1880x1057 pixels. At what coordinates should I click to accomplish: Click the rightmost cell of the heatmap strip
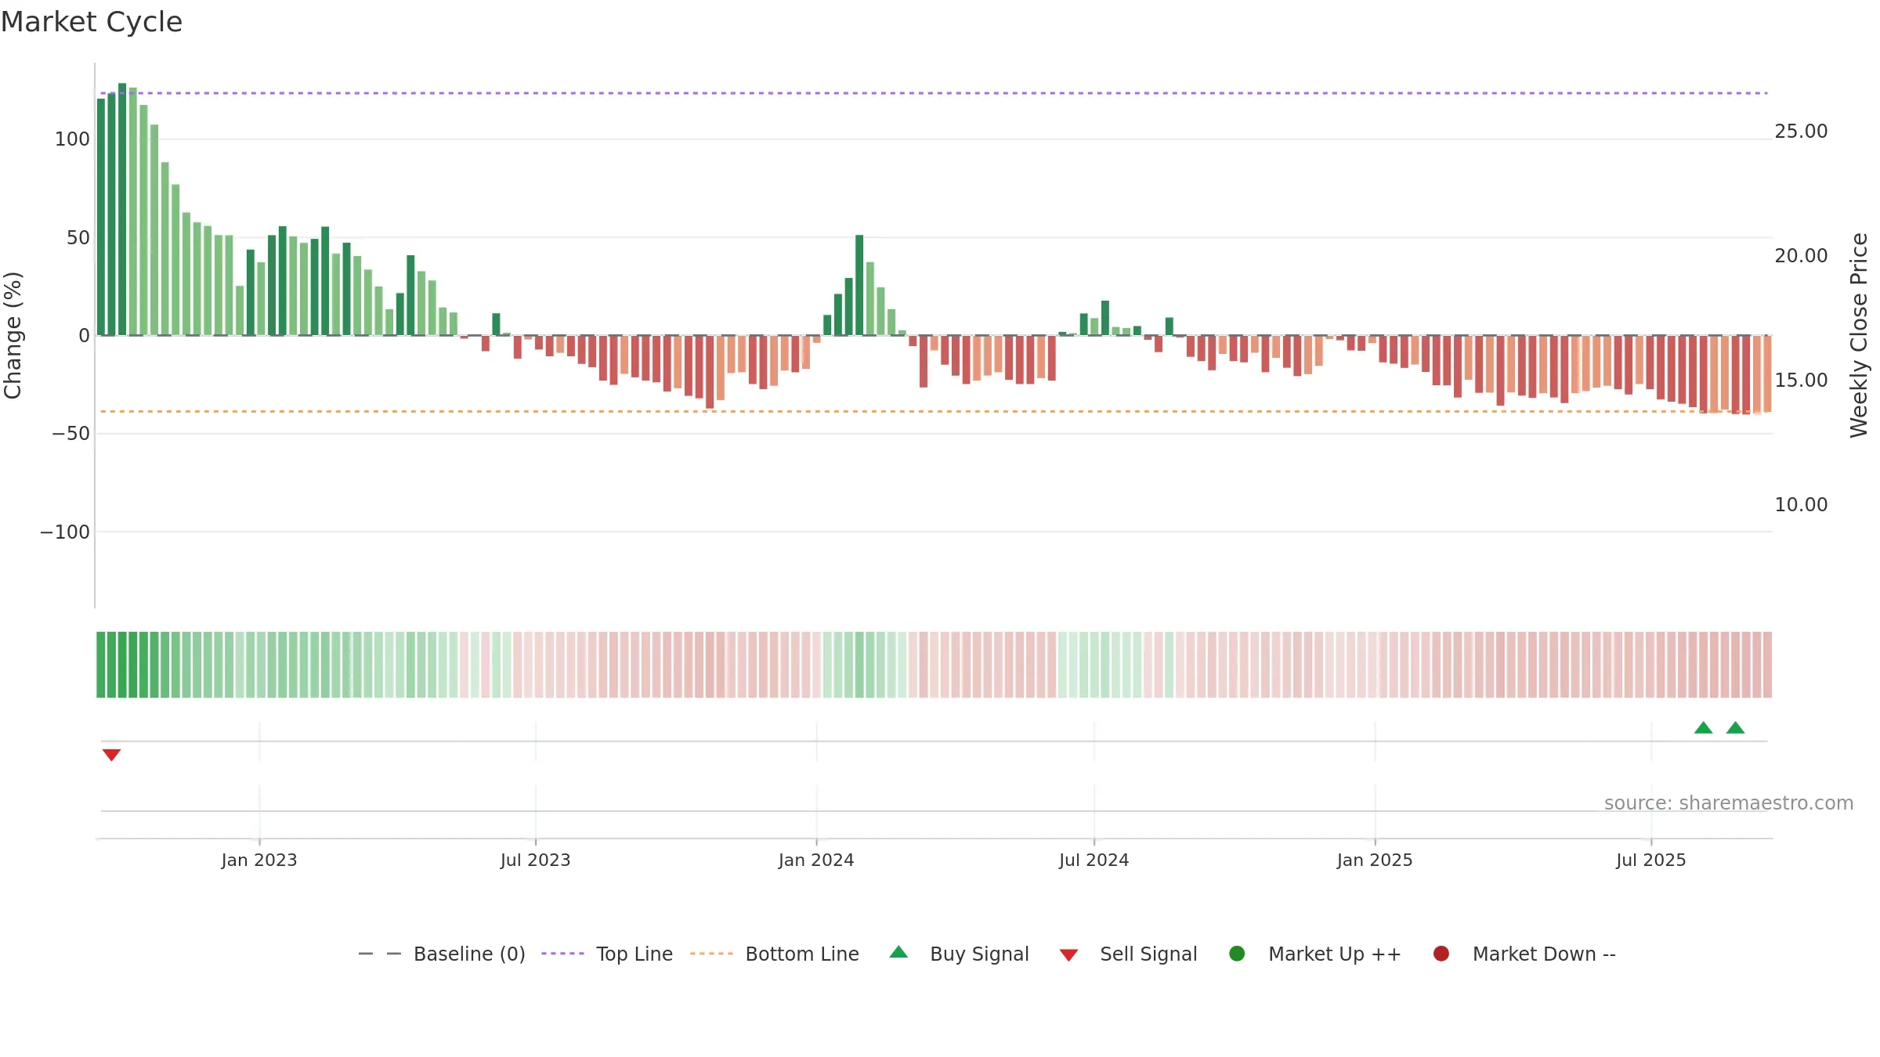(1767, 665)
